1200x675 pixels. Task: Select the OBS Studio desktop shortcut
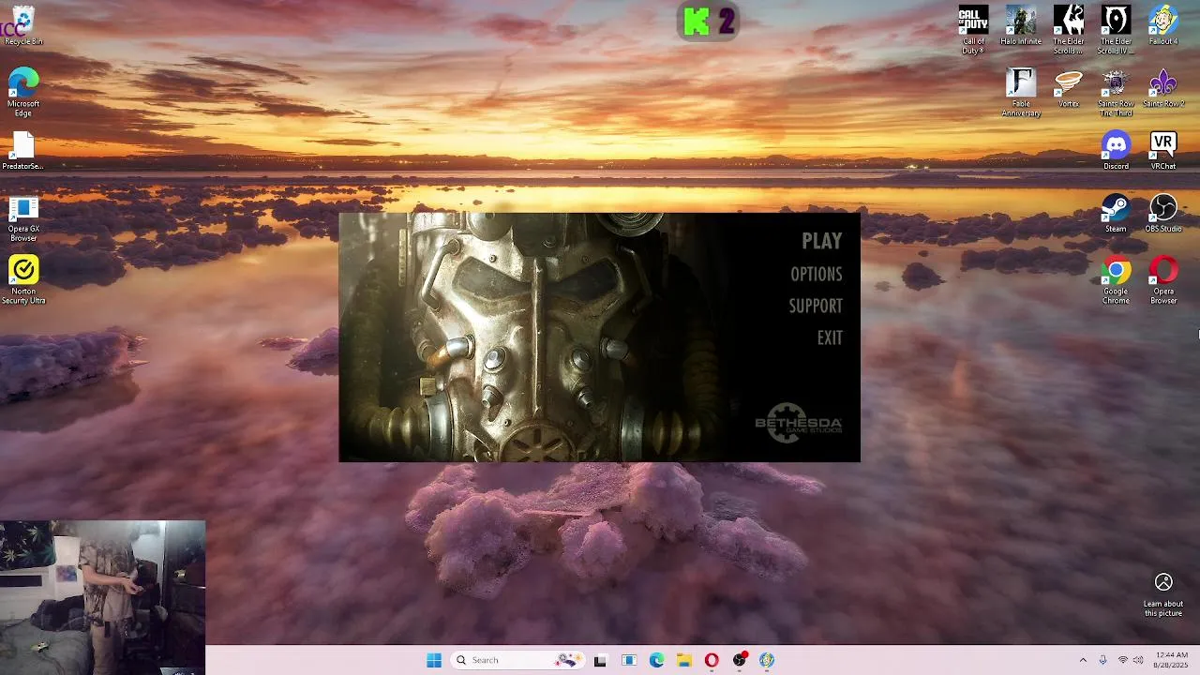pos(1163,213)
